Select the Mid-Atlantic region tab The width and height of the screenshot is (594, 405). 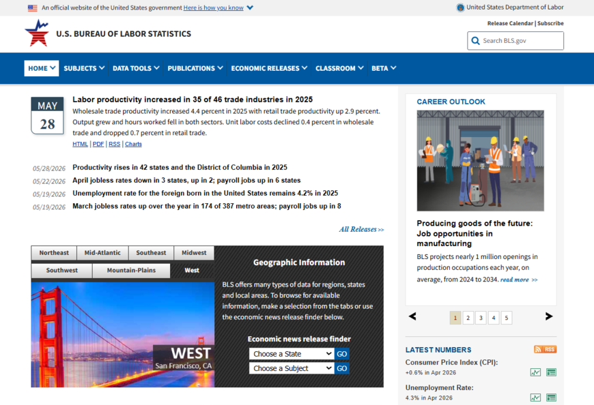[x=102, y=252]
